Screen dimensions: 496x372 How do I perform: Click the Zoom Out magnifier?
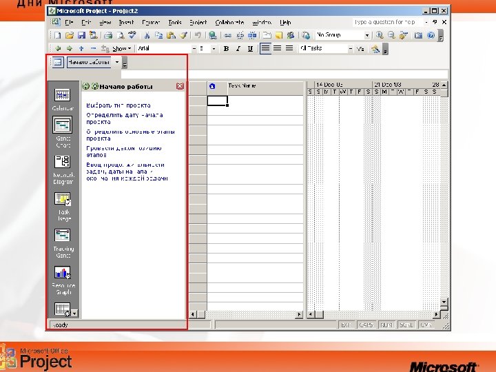tap(391, 35)
